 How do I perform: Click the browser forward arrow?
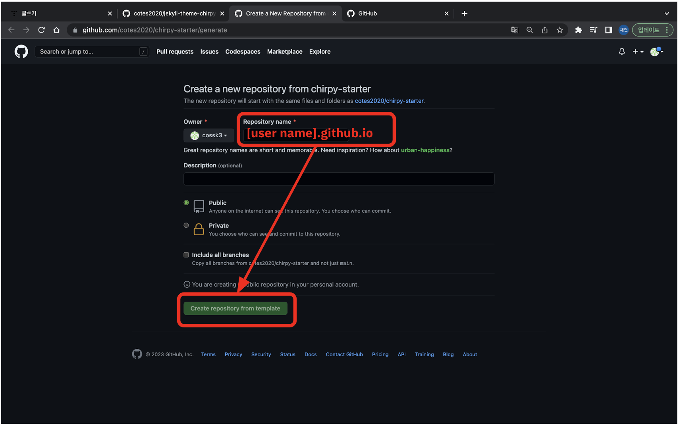(26, 30)
